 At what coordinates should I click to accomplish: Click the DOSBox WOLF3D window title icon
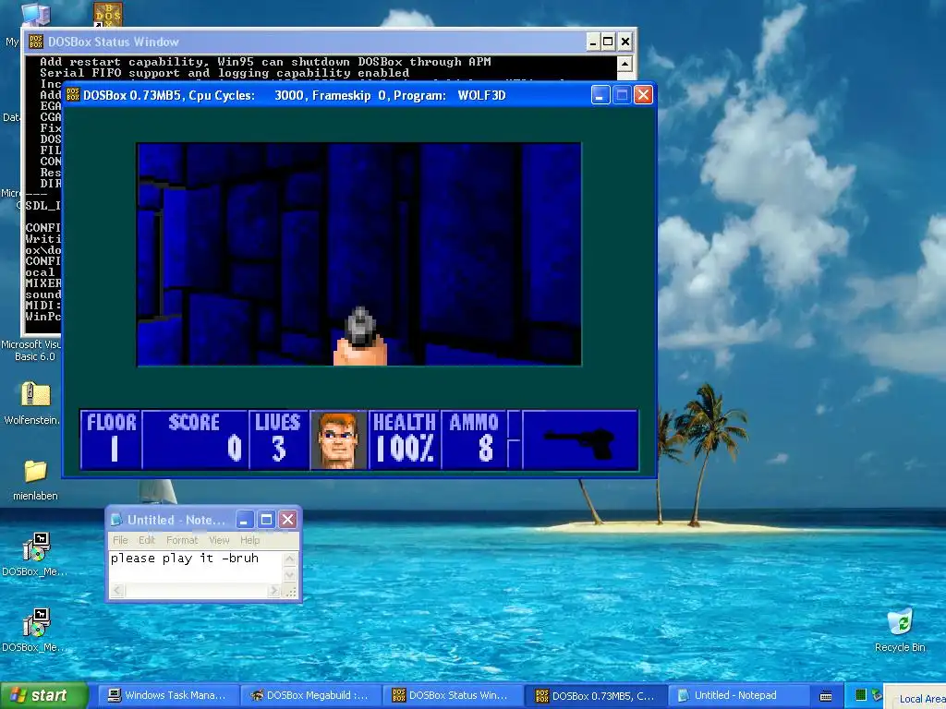click(73, 95)
